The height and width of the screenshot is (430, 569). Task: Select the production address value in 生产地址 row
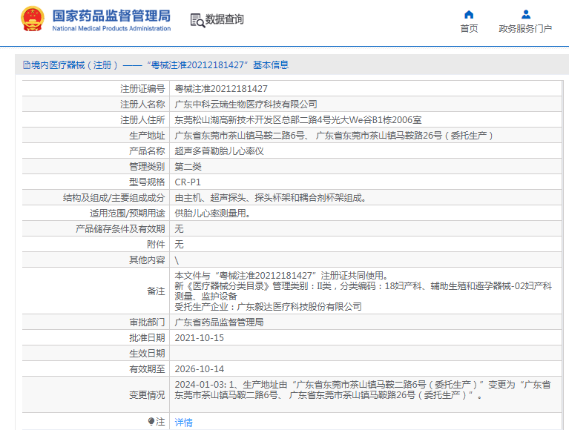click(334, 136)
